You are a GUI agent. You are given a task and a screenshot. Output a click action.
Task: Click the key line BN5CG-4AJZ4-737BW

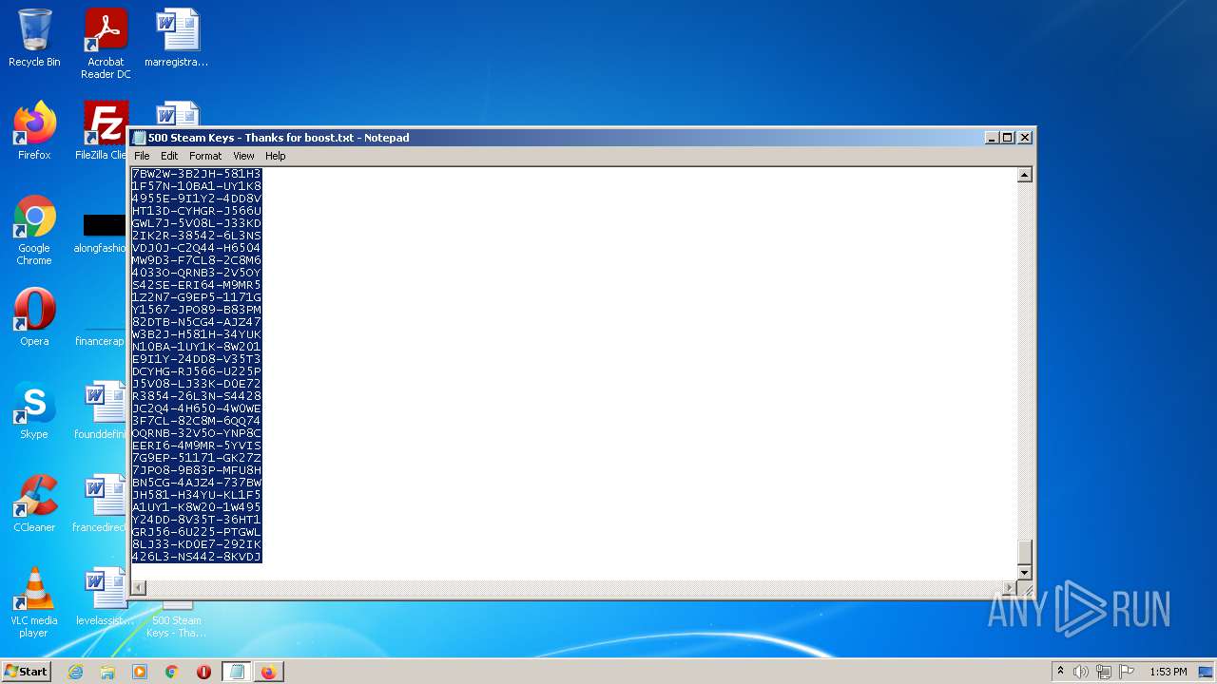tap(197, 483)
